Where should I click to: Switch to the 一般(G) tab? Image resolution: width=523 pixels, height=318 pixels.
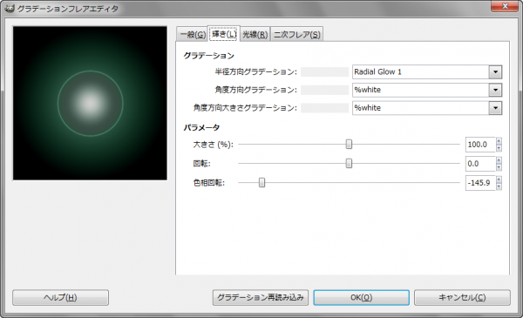(x=193, y=35)
